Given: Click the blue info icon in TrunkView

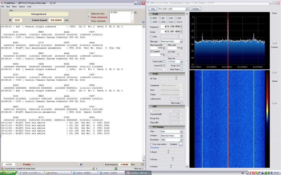Looking at the screenshot, I should [143, 22].
